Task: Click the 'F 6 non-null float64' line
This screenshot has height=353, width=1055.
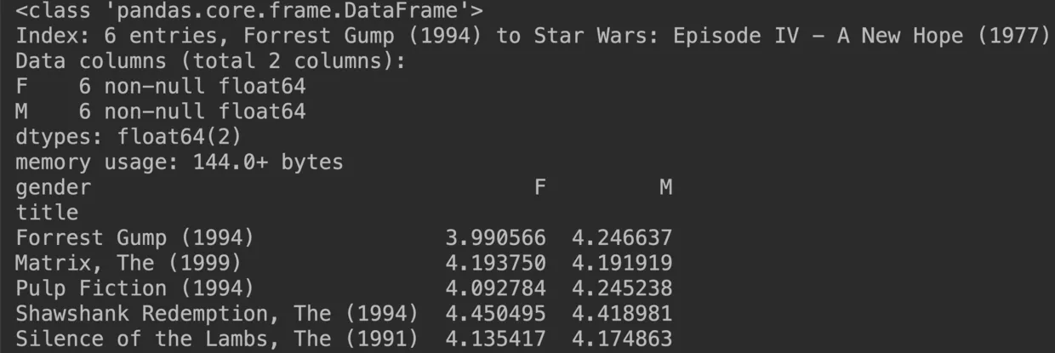Action: tap(160, 87)
